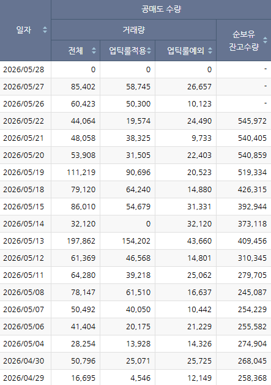Click net balance 540,859
Viewport: 271px width, 385px height.
click(253, 155)
